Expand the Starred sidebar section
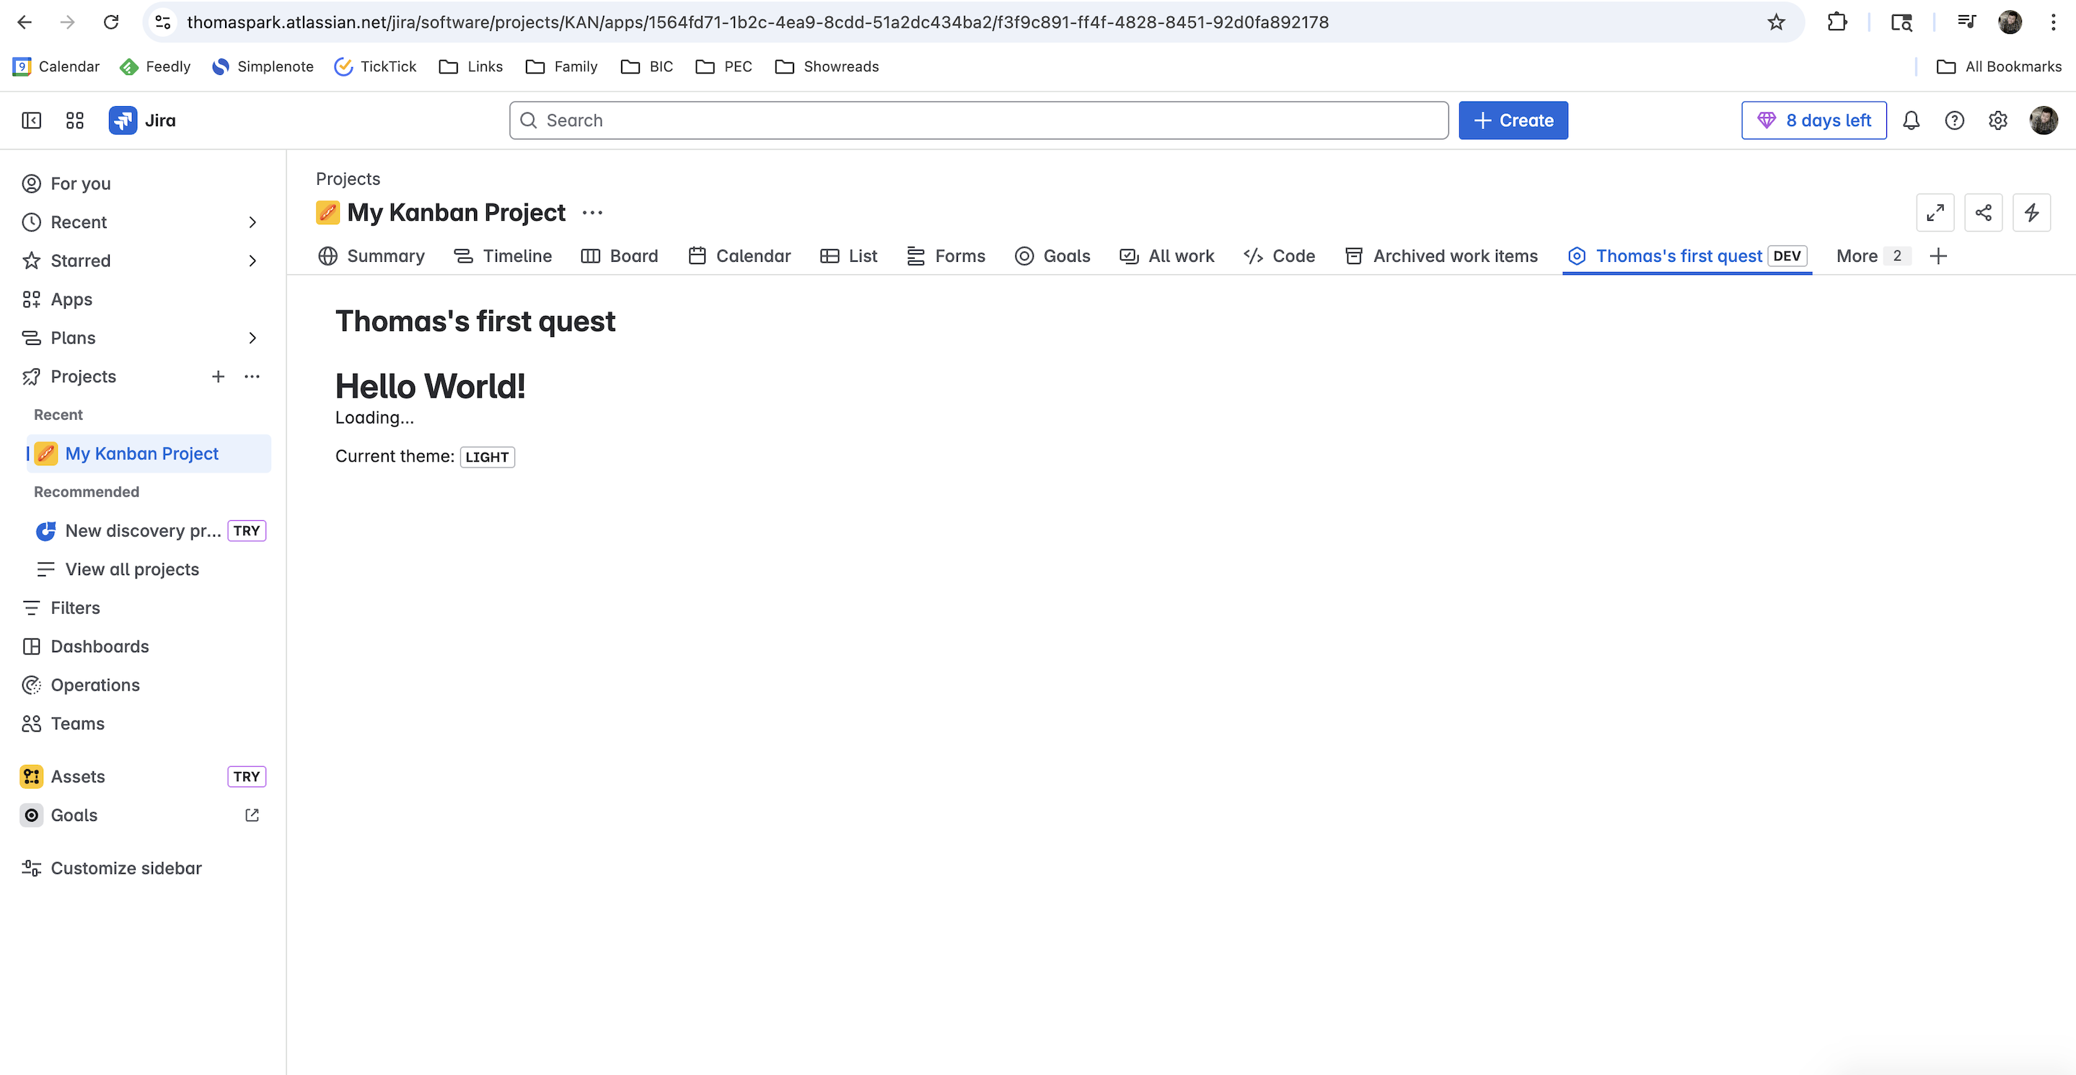The height and width of the screenshot is (1075, 2076). tap(252, 260)
